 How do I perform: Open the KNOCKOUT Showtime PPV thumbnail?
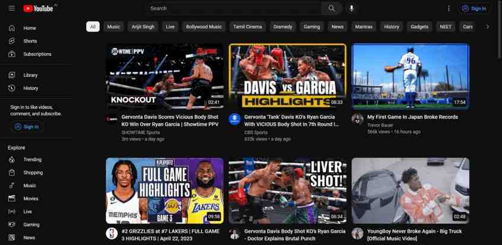click(165, 77)
